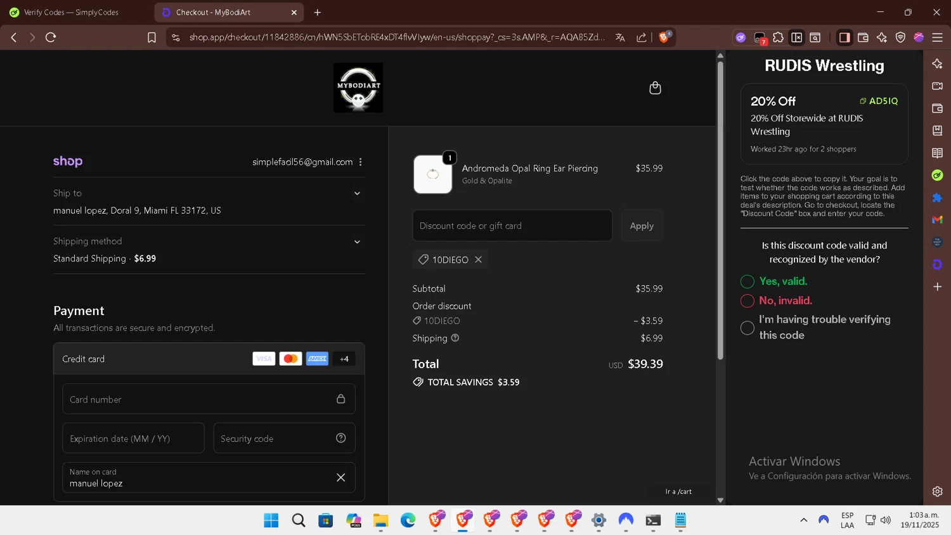Open account options next to simplefacil56@gmail.com
This screenshot has width=951, height=535.
pos(360,162)
